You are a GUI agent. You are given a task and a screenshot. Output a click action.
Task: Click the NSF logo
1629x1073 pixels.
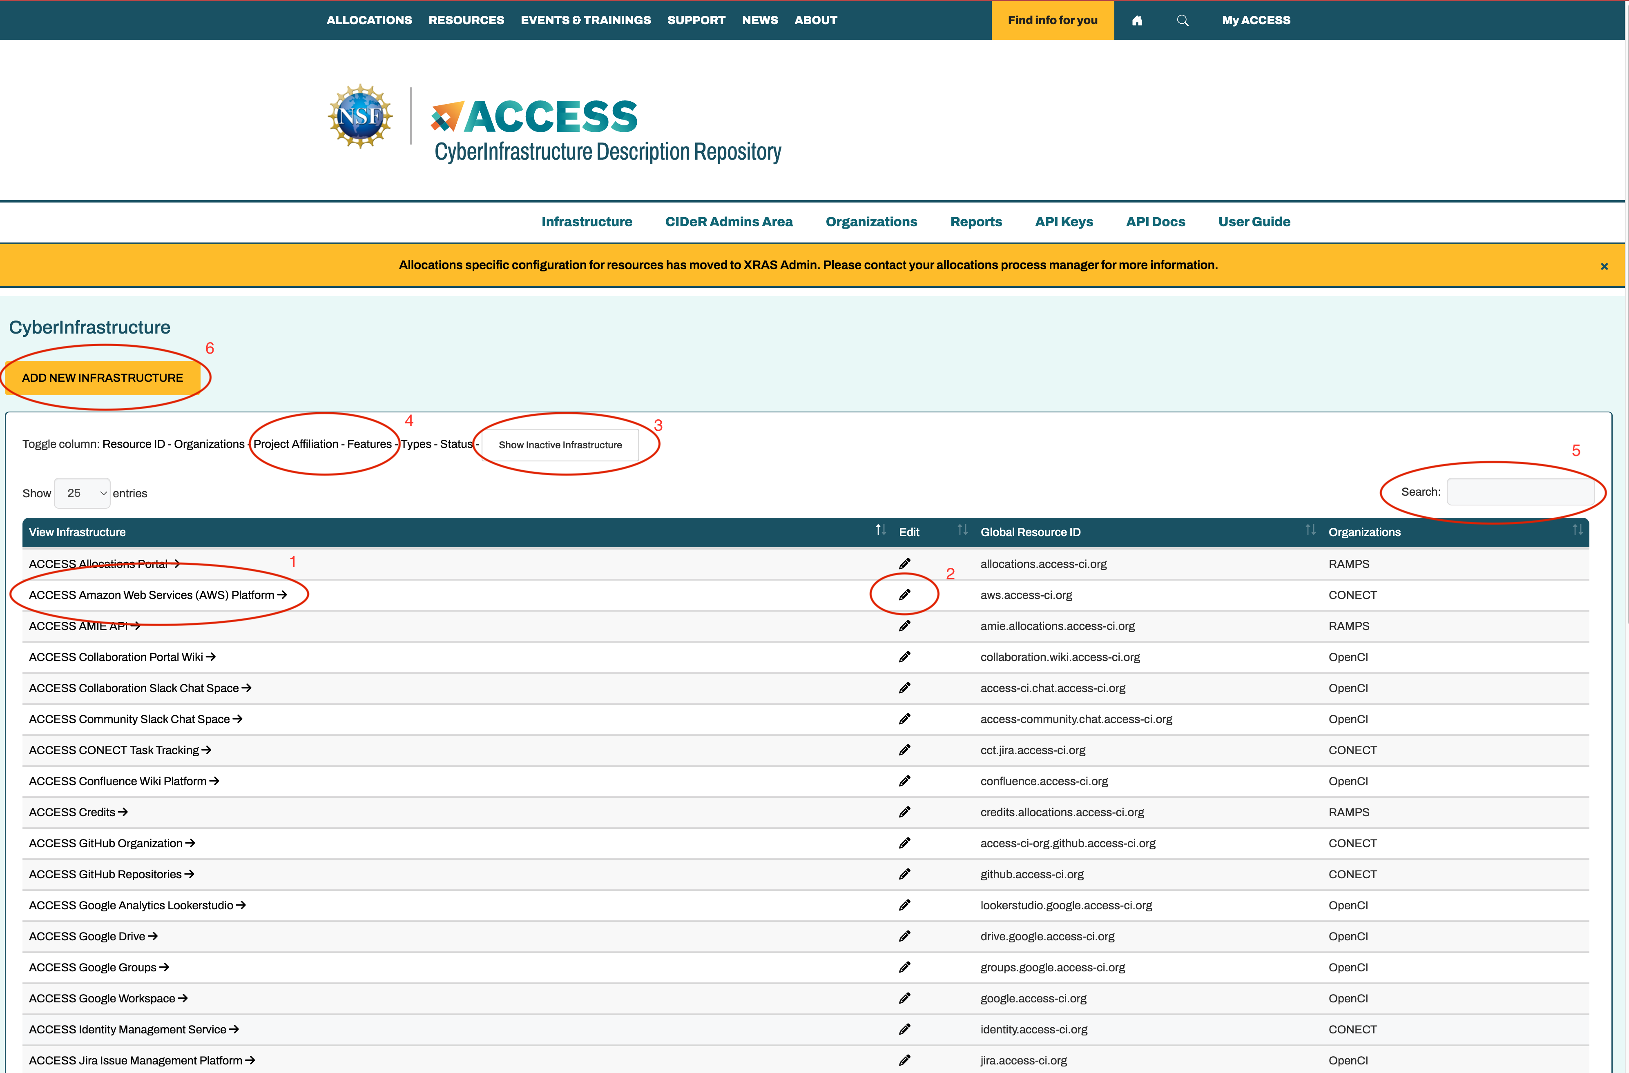[x=360, y=116]
